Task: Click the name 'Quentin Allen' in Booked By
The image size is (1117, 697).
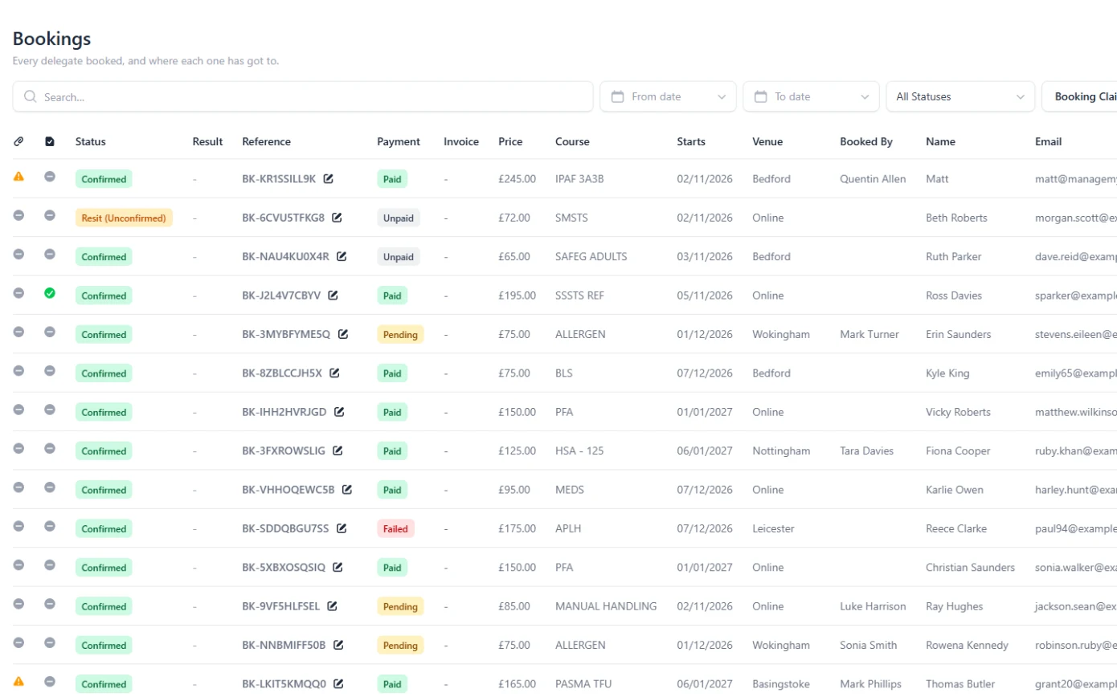Action: 873,179
